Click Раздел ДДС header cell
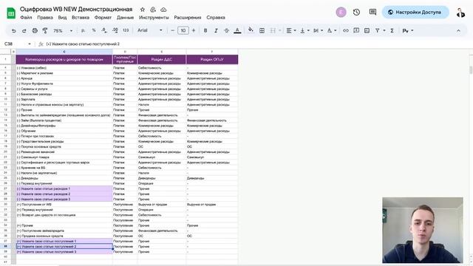Viewport: 473px width, 266px height. [162, 59]
